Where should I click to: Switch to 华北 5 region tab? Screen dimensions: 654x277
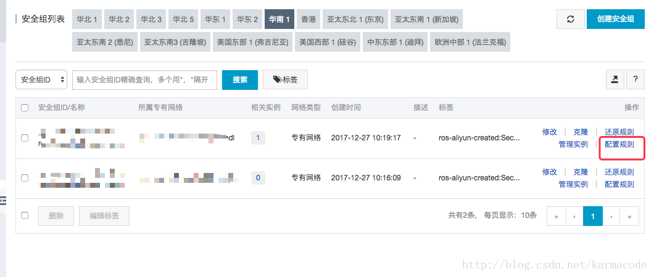pos(183,19)
